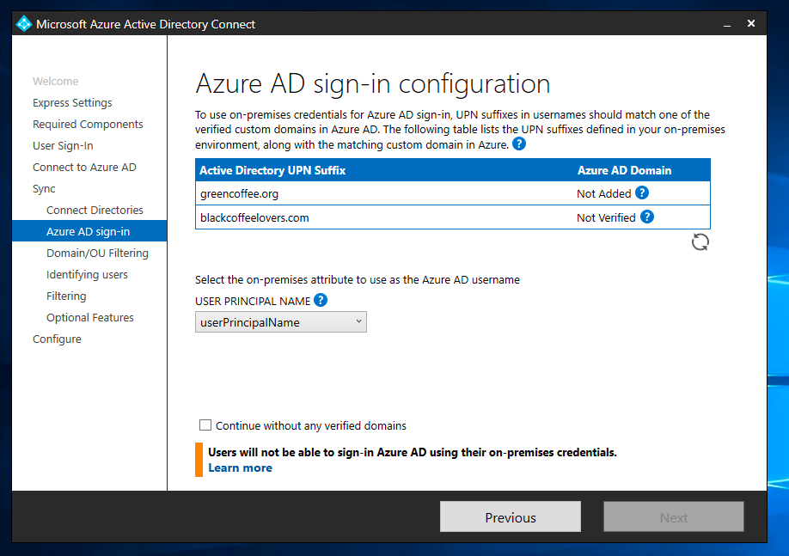This screenshot has height=556, width=789.
Task: Refresh the UPN suffix domain table
Action: click(x=700, y=242)
